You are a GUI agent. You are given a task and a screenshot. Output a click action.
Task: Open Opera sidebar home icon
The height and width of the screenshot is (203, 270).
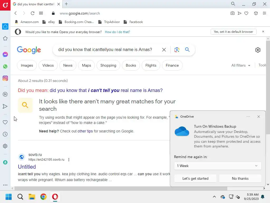pyautogui.click(x=5, y=26)
